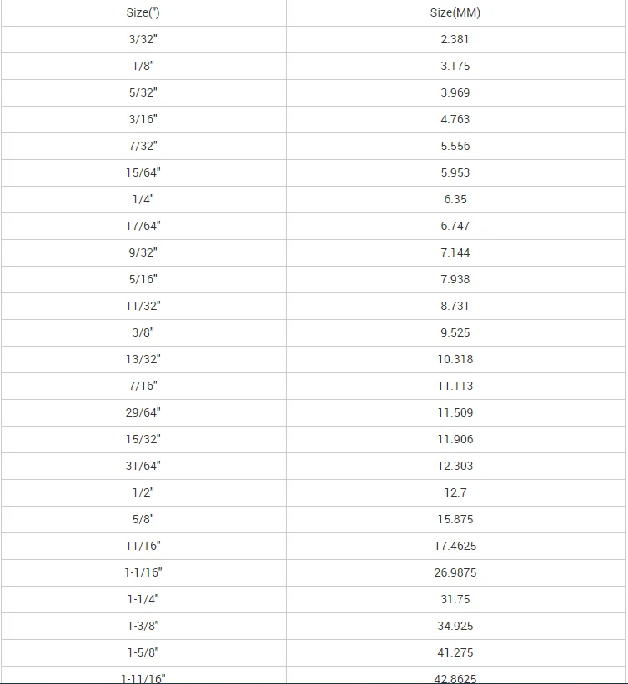Click the 12.7 millimeter value

455,492
